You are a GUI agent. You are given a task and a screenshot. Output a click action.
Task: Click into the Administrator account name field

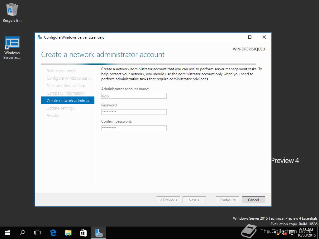[x=134, y=96]
